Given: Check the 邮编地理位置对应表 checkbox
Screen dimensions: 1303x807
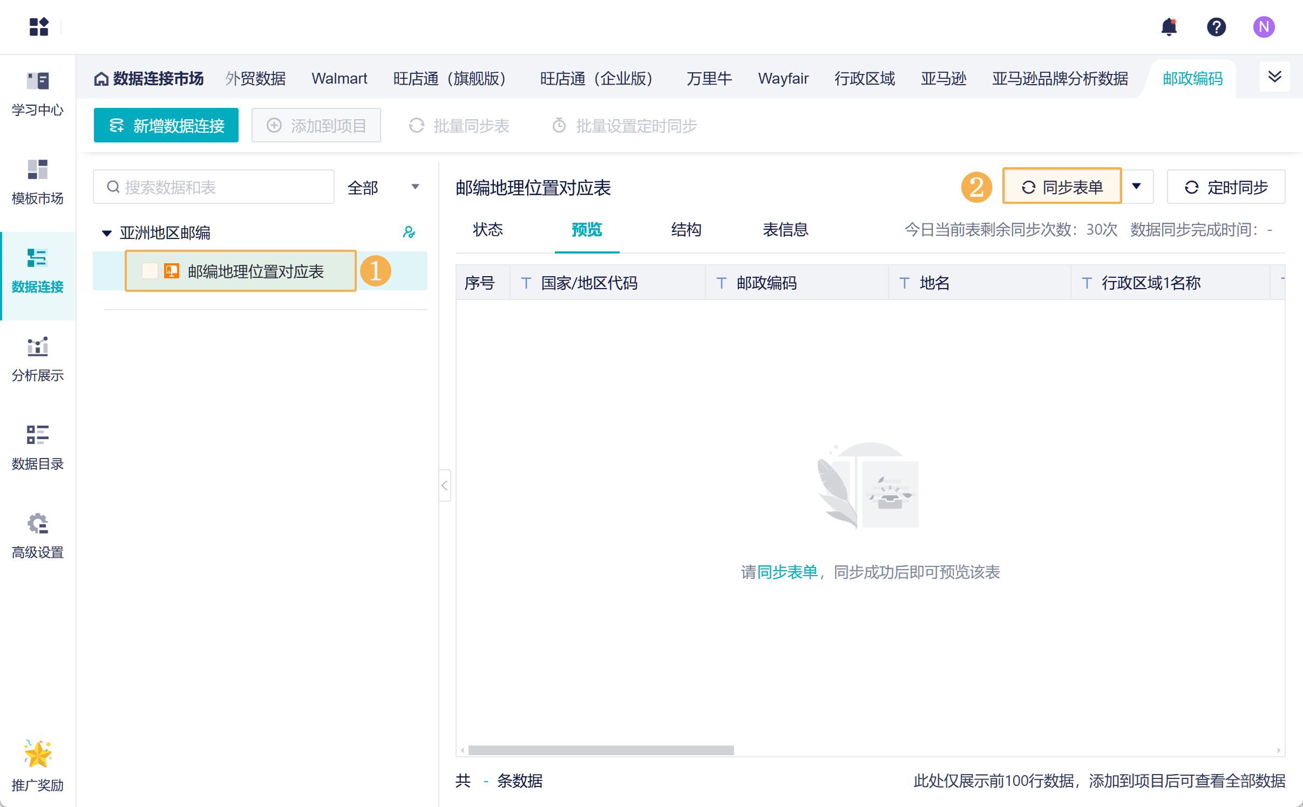Looking at the screenshot, I should [x=150, y=271].
